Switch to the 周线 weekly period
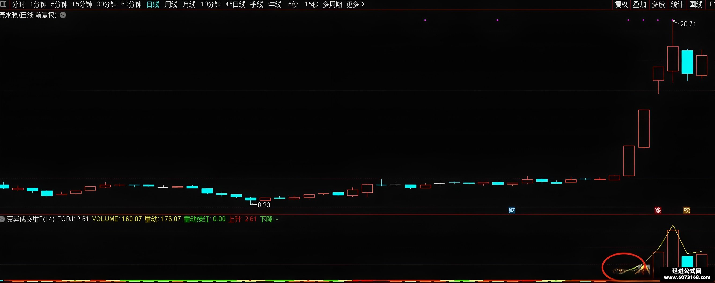The width and height of the screenshot is (715, 283). [x=171, y=5]
